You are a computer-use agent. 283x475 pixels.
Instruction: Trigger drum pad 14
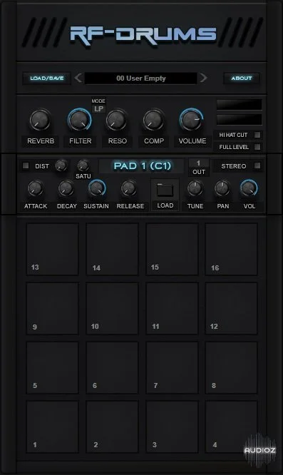click(x=112, y=250)
